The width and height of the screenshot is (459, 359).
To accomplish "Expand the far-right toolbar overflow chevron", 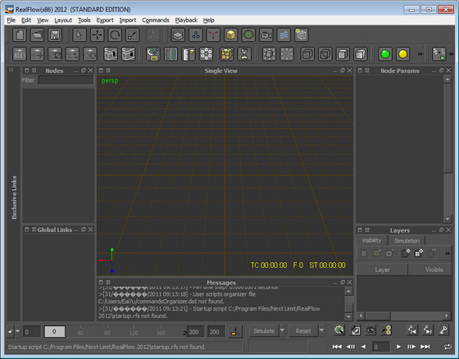I will pos(451,54).
